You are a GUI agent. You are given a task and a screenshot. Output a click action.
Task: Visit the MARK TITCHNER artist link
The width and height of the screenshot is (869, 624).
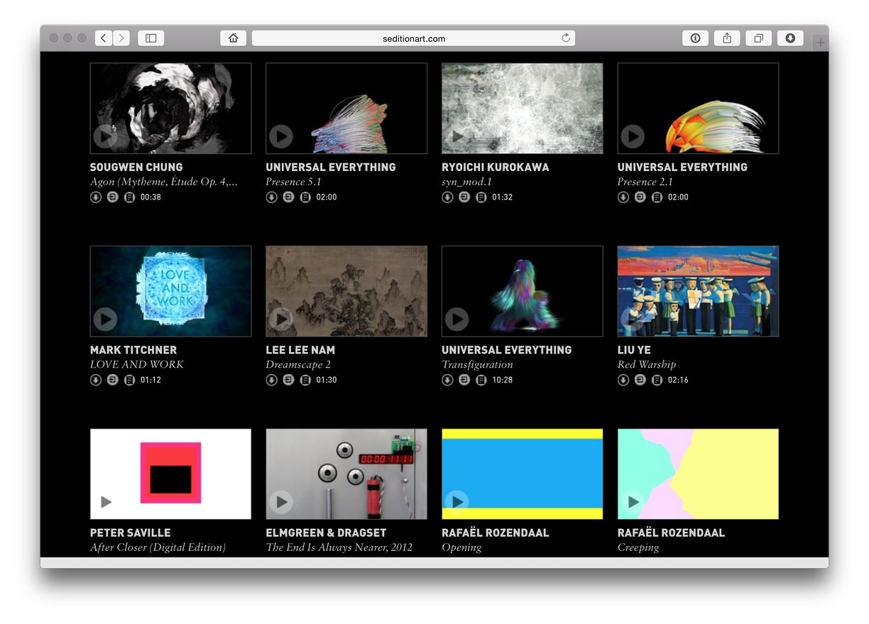coord(133,350)
